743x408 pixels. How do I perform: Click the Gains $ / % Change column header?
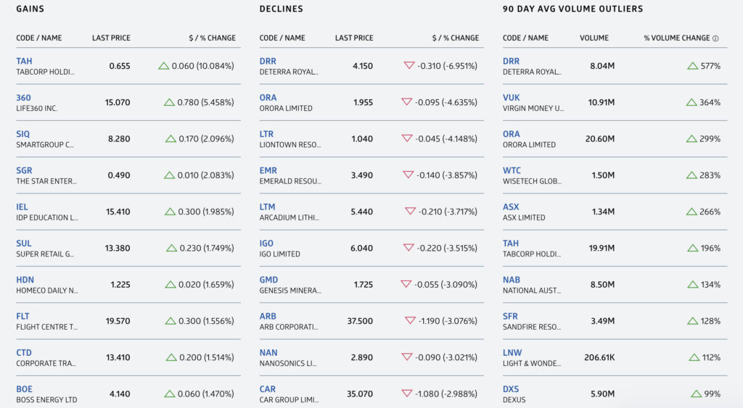tap(212, 38)
